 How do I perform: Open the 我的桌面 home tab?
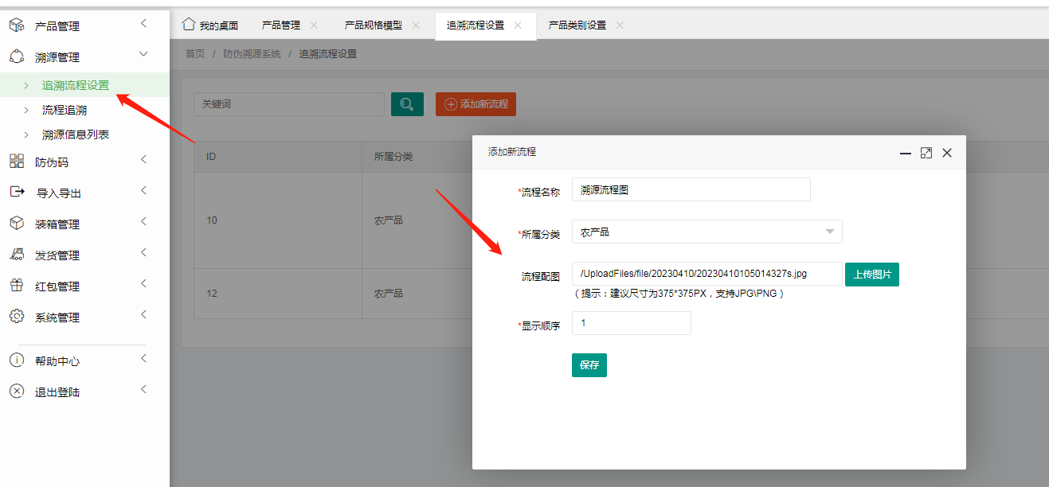pyautogui.click(x=210, y=25)
